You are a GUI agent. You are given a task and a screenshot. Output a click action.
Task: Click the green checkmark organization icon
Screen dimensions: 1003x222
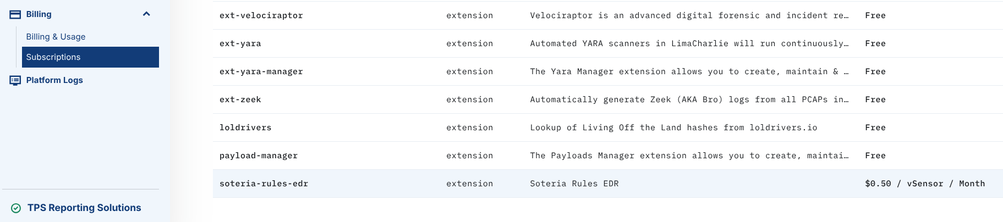click(x=16, y=208)
